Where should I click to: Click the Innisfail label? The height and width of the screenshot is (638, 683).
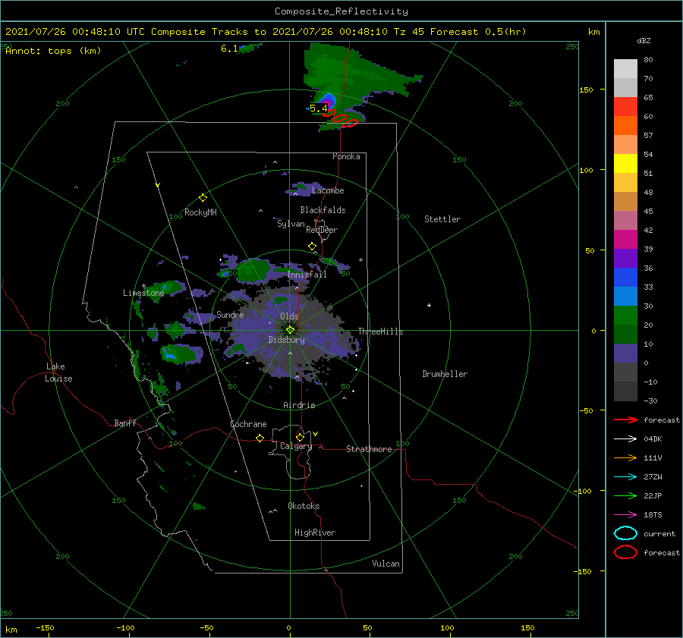click(x=307, y=275)
